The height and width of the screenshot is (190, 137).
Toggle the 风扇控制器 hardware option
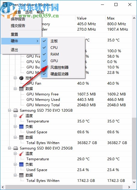[63, 67]
